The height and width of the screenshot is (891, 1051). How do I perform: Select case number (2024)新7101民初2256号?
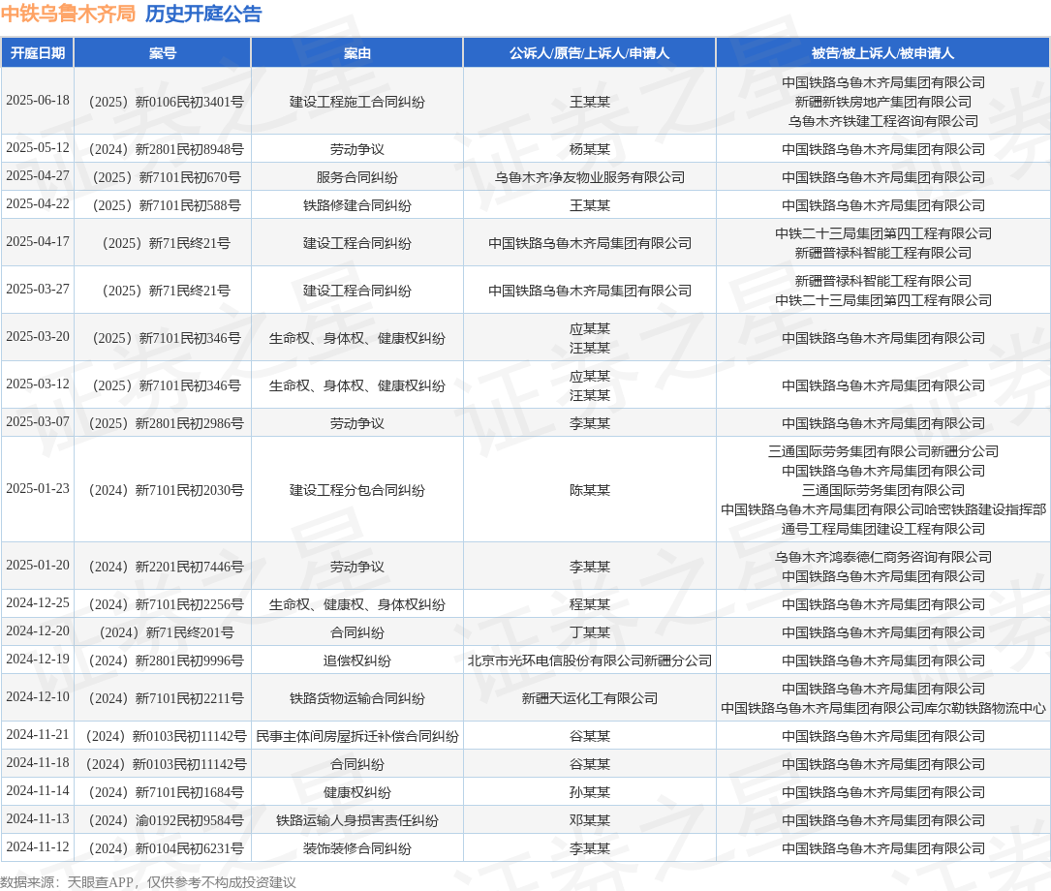click(x=167, y=604)
